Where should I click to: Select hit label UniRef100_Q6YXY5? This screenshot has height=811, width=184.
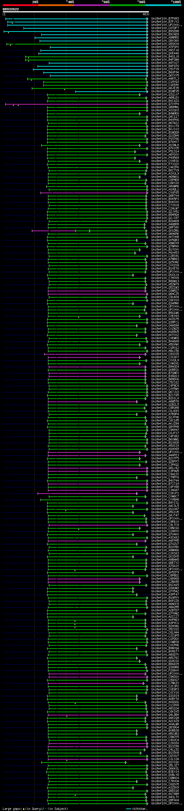[x=165, y=75]
